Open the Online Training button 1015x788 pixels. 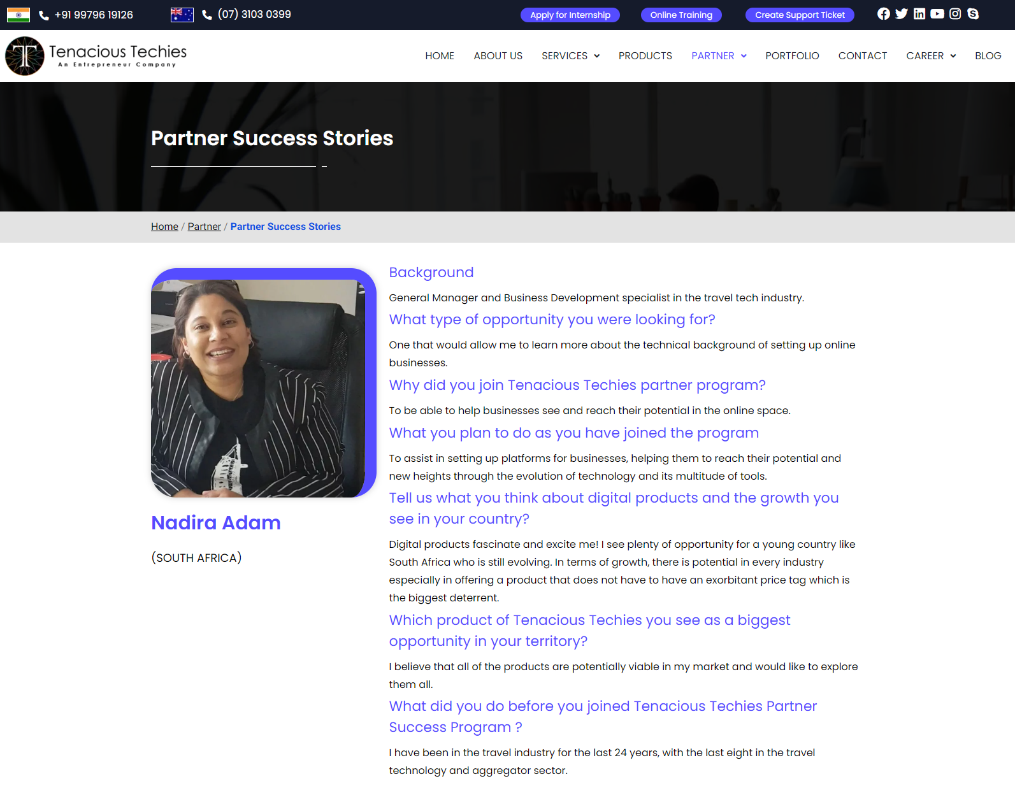click(x=681, y=15)
